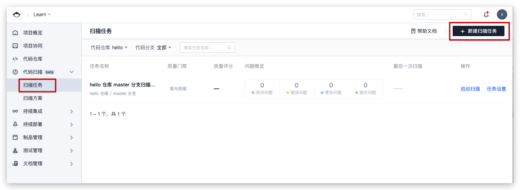Click the breadcrumb arrow next to logo
This screenshot has height=190, width=520.
coord(28,14)
